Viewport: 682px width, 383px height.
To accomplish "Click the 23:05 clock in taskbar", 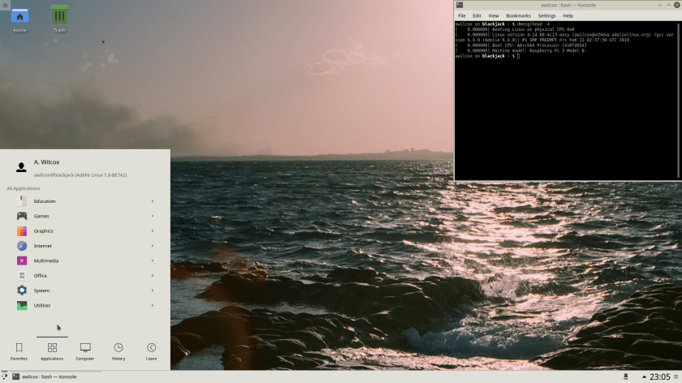I will [x=660, y=377].
